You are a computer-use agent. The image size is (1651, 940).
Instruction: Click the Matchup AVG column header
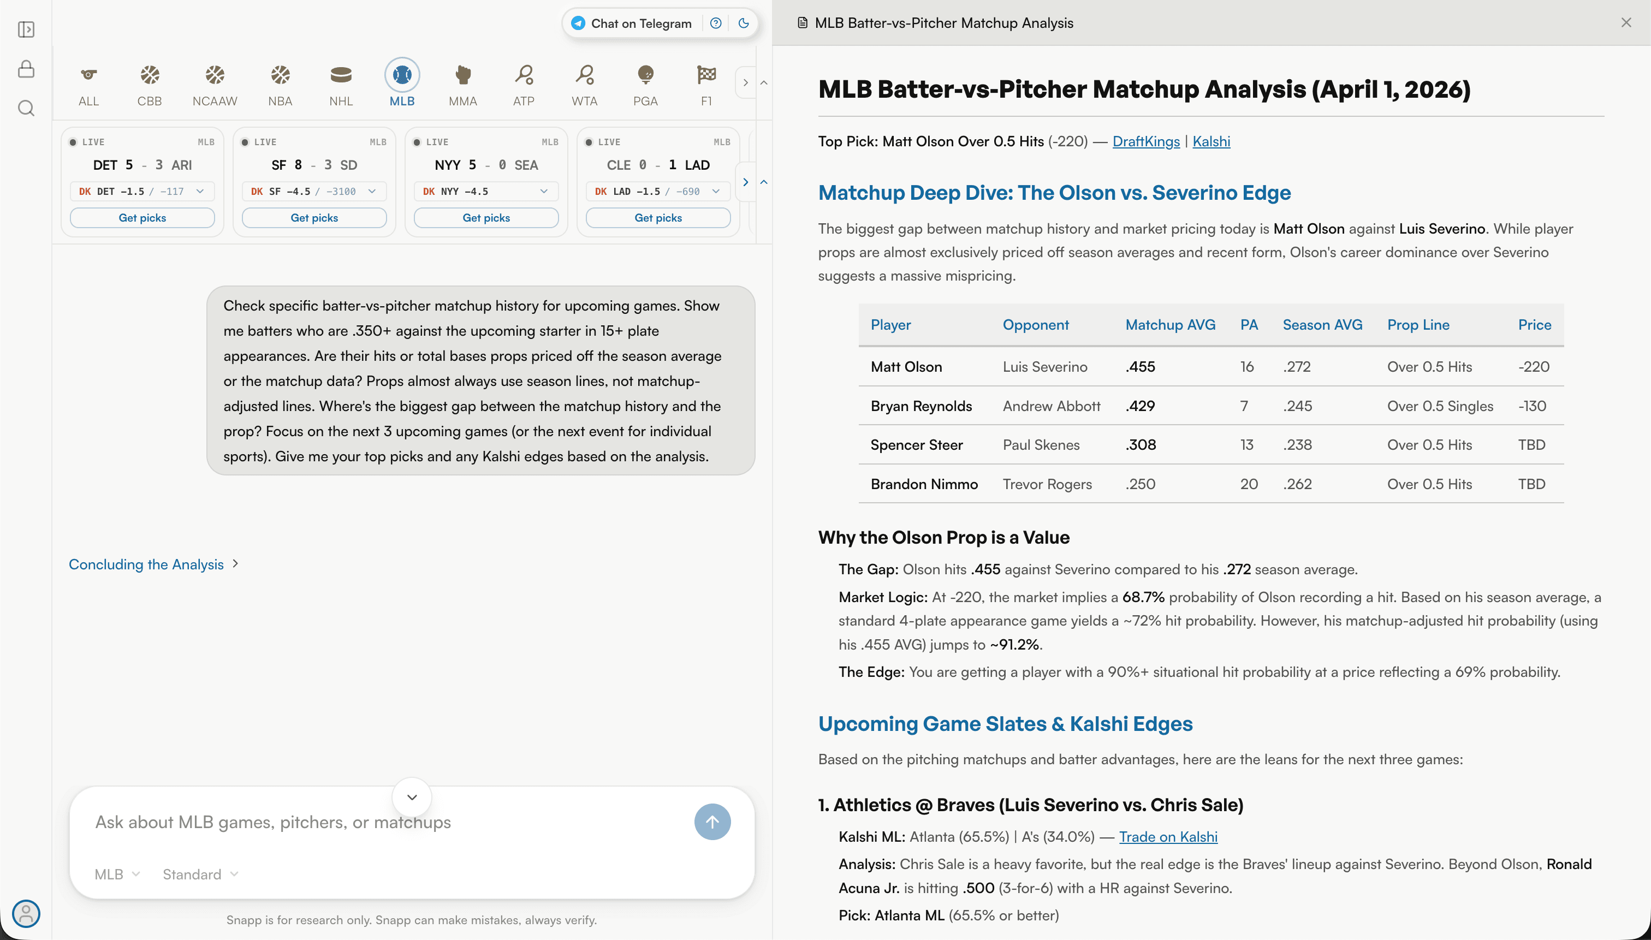(x=1170, y=325)
